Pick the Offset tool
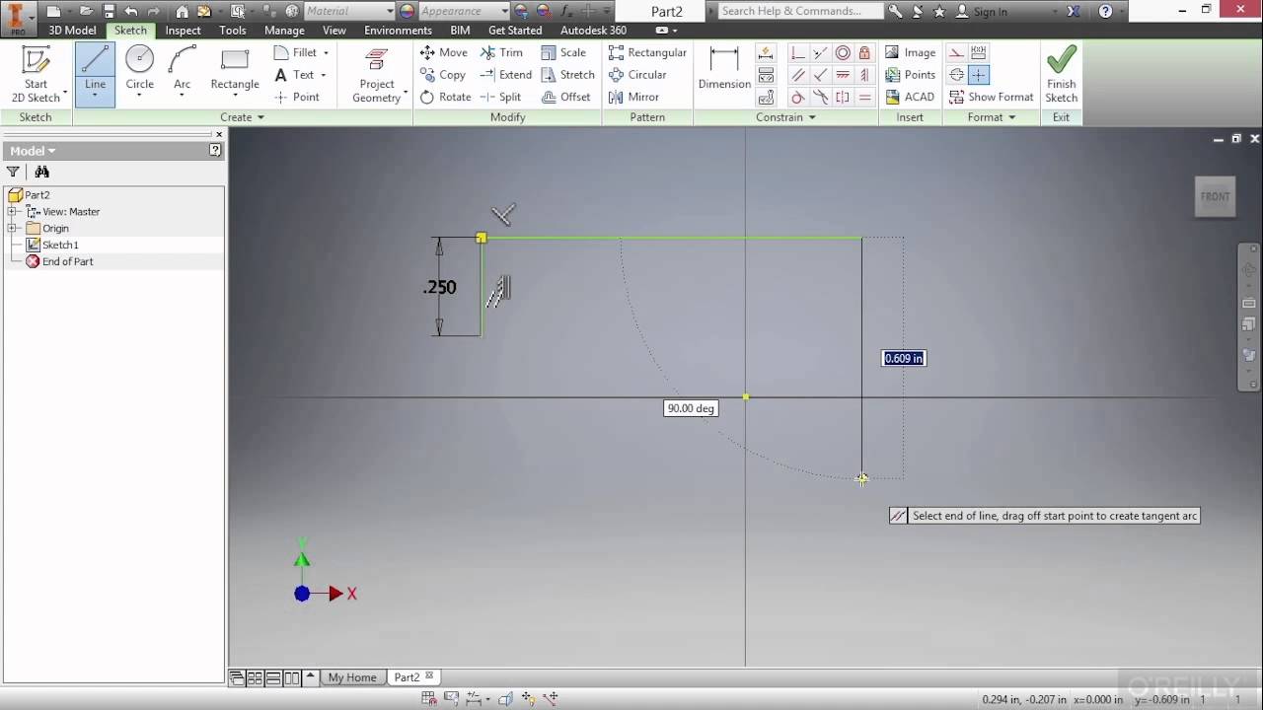This screenshot has width=1263, height=710. click(566, 97)
